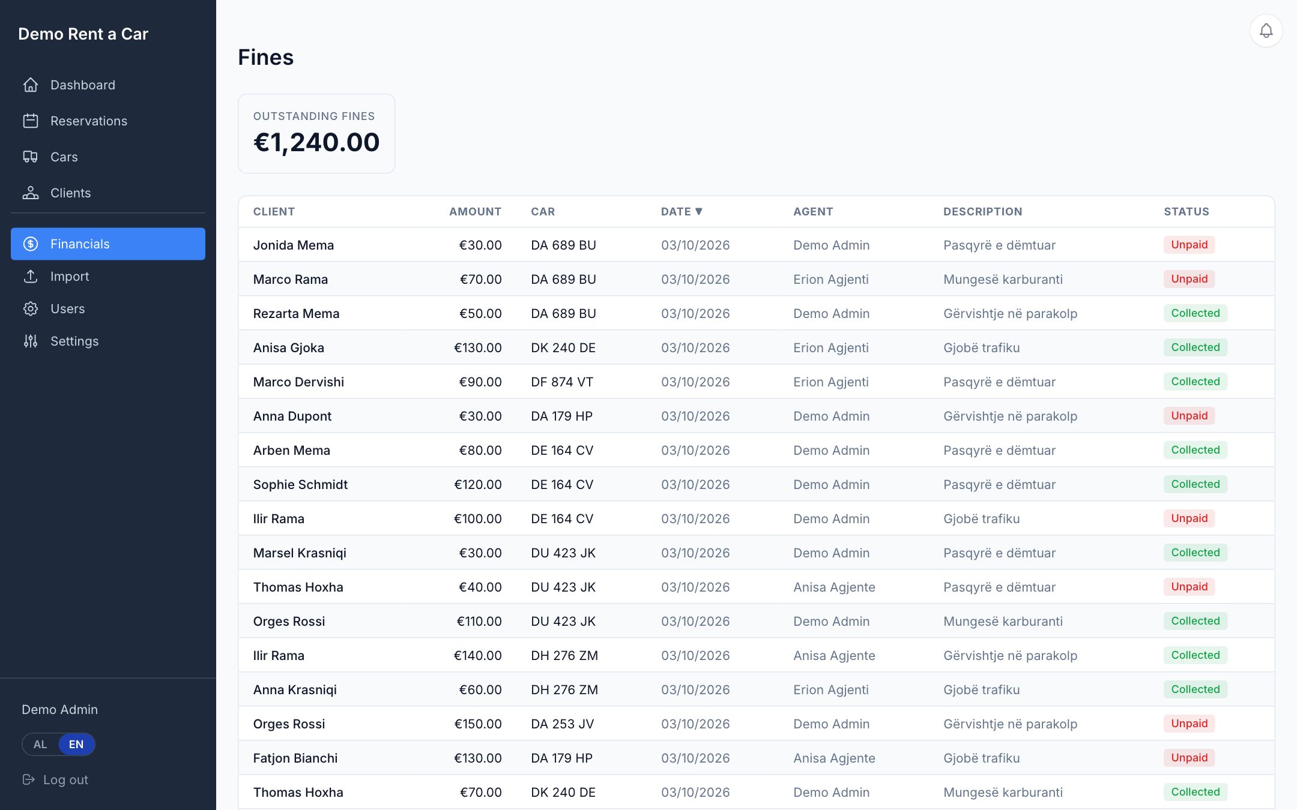Sort by the Status column header
This screenshot has height=810, width=1297.
1187,212
